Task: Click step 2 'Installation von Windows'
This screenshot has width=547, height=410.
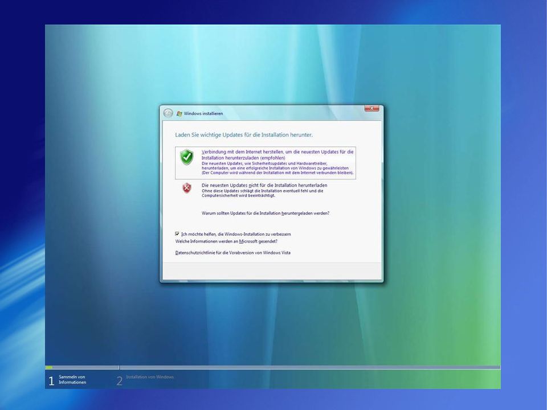Action: [x=145, y=379]
